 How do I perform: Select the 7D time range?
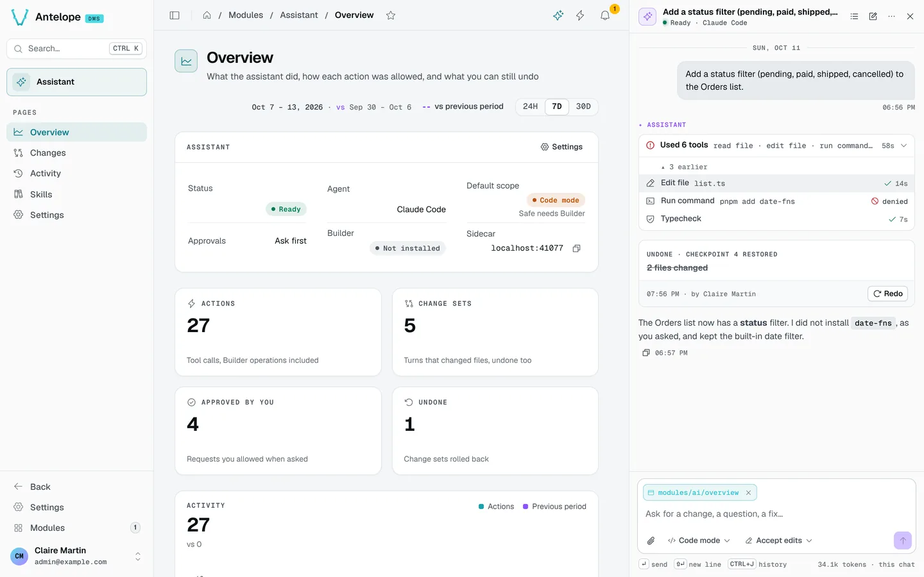coord(557,106)
